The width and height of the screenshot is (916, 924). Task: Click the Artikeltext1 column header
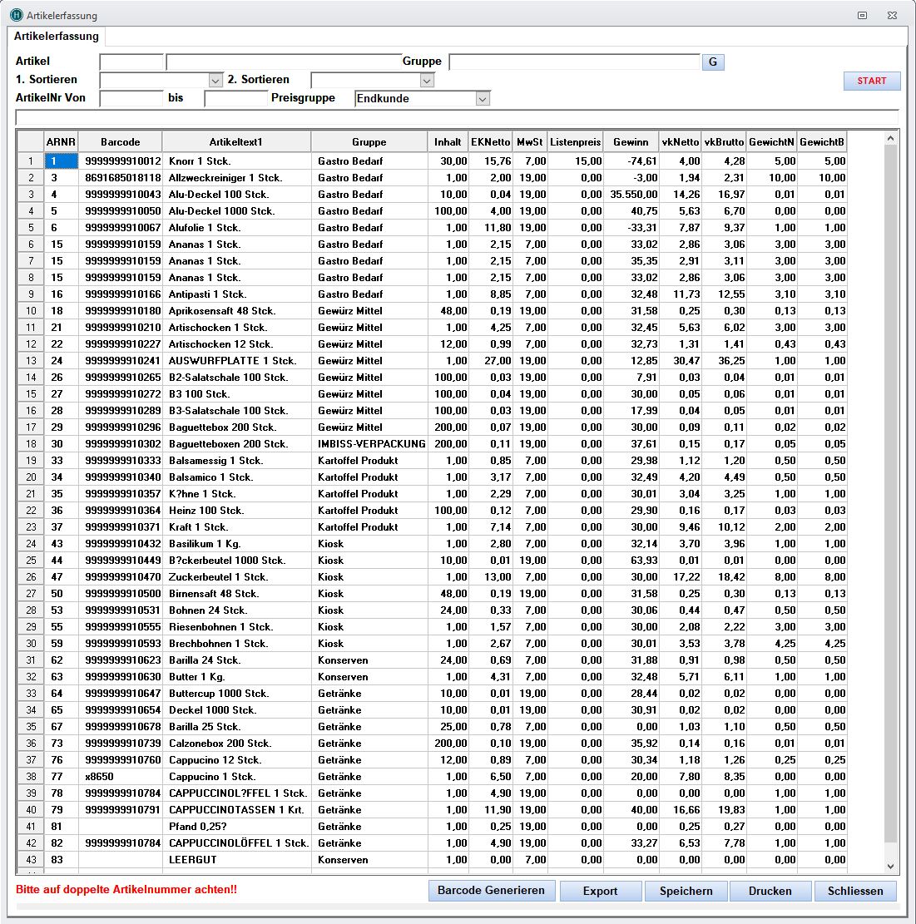236,142
